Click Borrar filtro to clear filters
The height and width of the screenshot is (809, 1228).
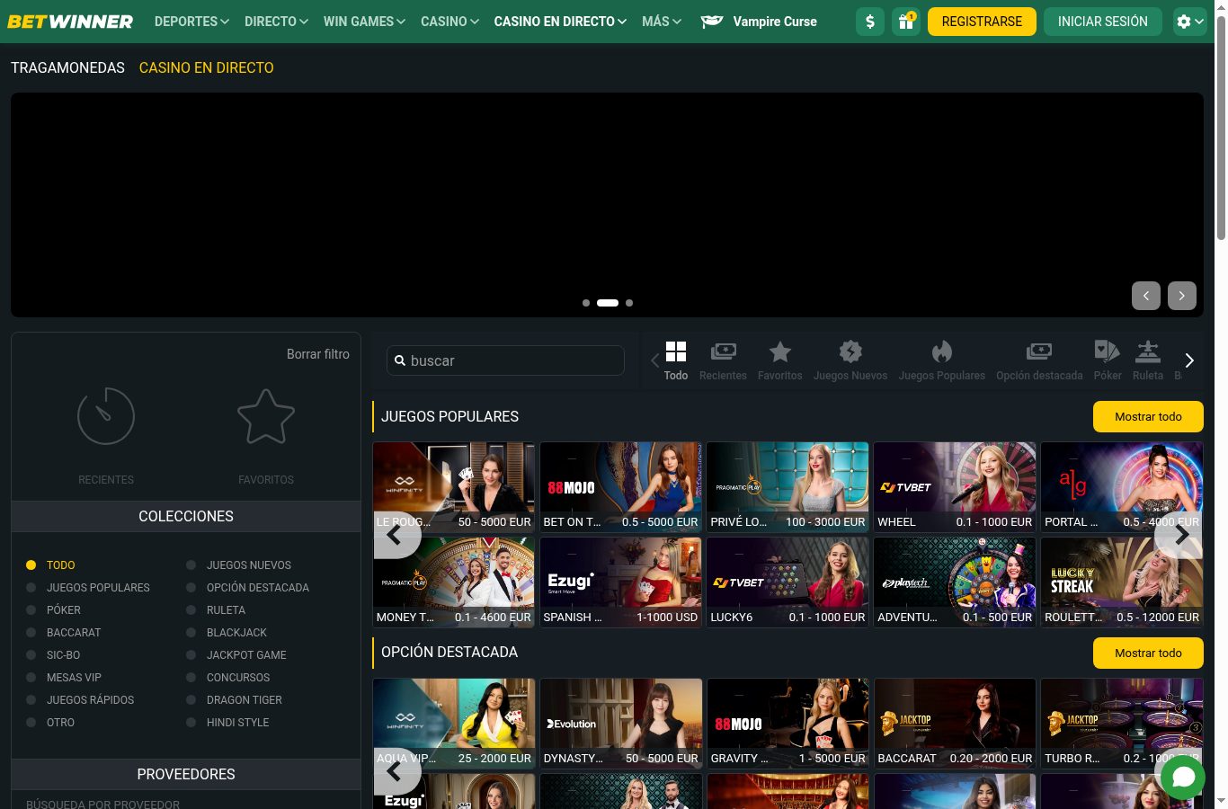[x=318, y=354]
